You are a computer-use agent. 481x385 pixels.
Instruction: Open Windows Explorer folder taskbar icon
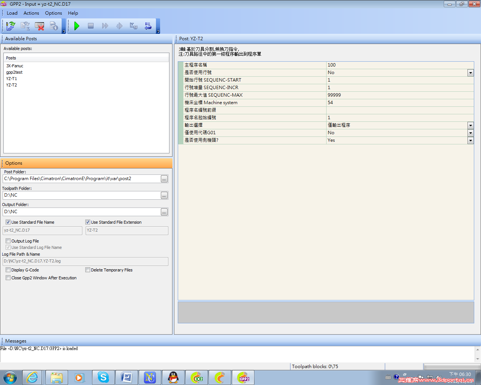(56, 377)
